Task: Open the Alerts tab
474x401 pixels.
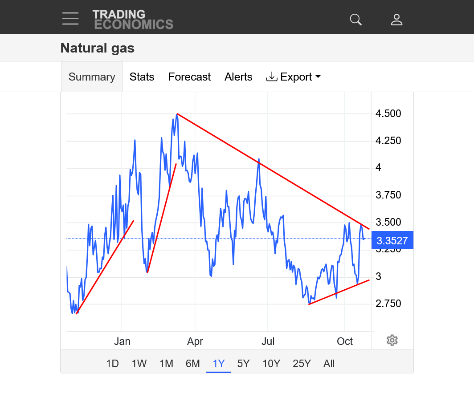Action: (238, 77)
